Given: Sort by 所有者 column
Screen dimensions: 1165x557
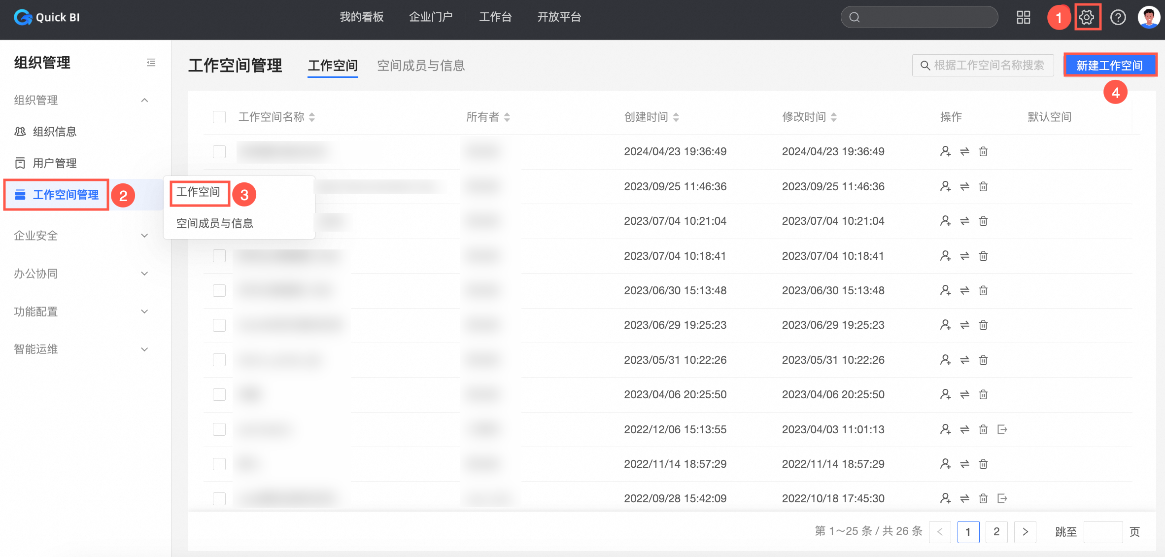Looking at the screenshot, I should (x=507, y=117).
